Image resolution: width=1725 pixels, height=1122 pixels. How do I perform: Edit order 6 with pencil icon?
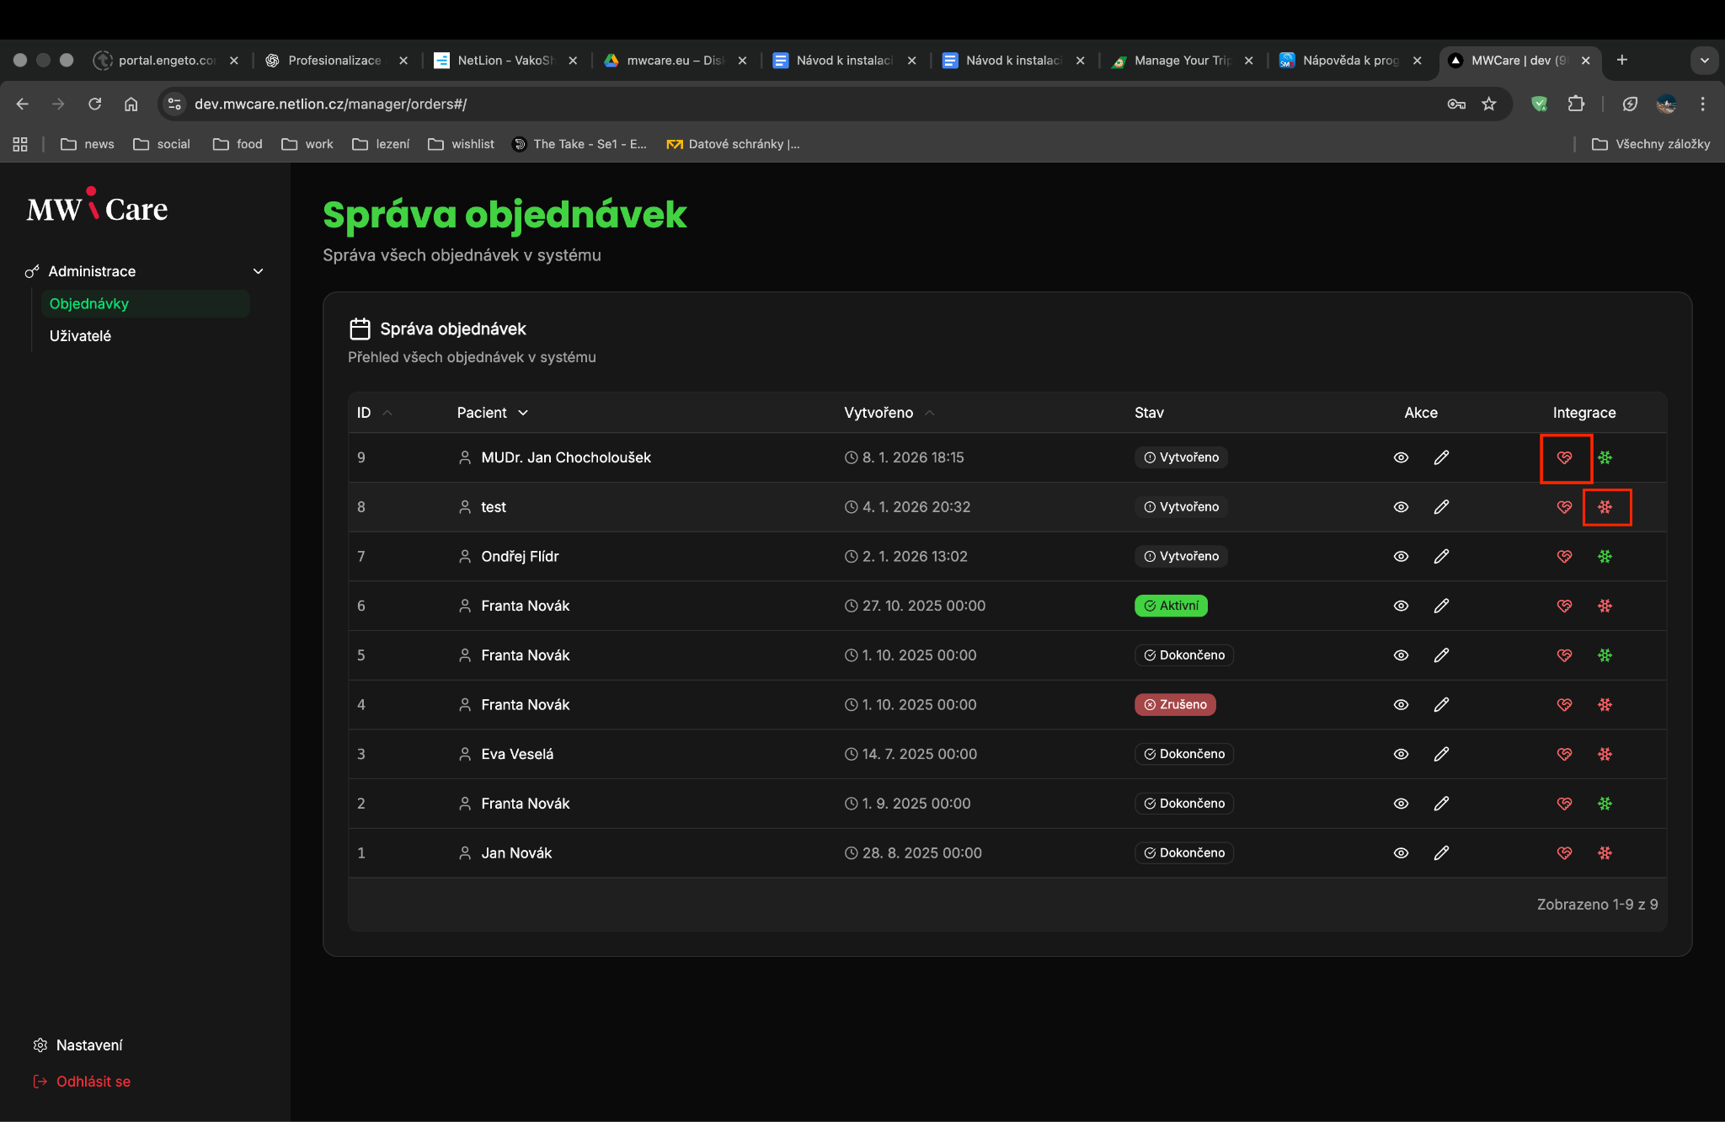(1441, 606)
